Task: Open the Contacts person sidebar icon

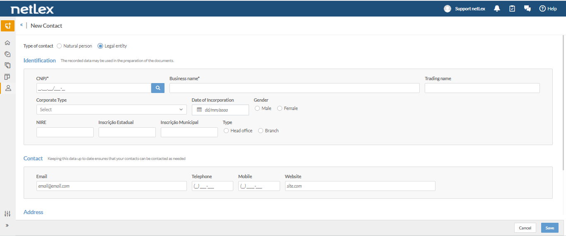Action: click(x=7, y=88)
